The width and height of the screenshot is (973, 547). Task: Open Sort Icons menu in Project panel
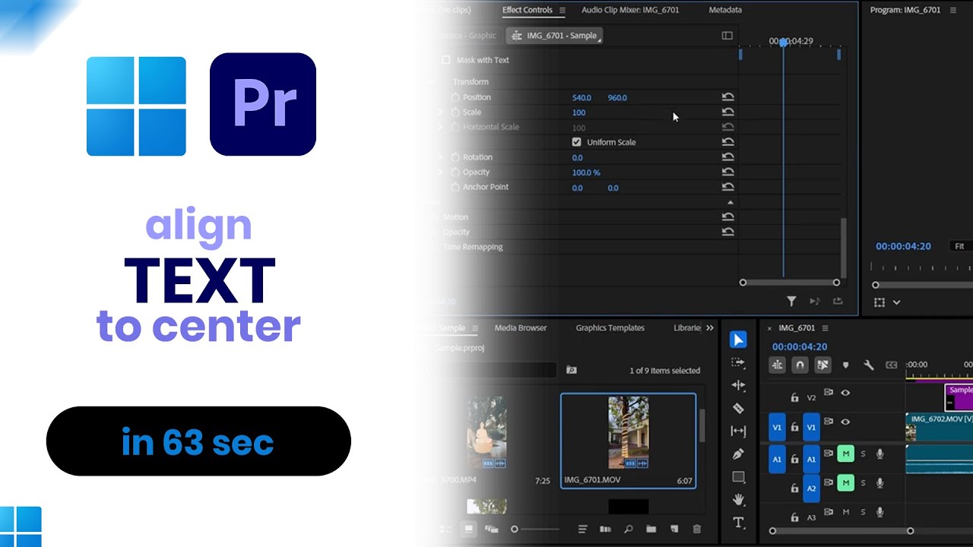[583, 529]
